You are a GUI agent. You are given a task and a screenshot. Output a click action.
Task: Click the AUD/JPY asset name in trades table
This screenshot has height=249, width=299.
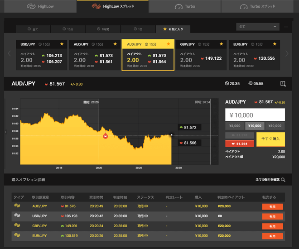point(40,206)
